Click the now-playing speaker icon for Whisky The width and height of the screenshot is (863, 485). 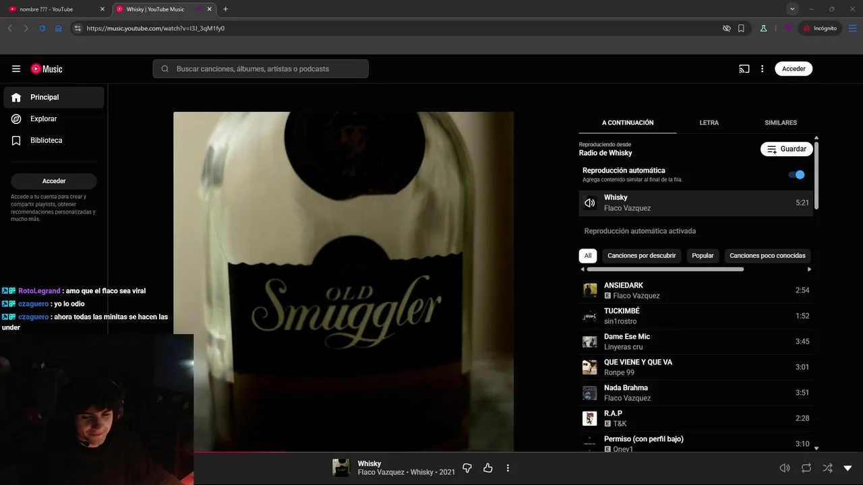tap(590, 203)
